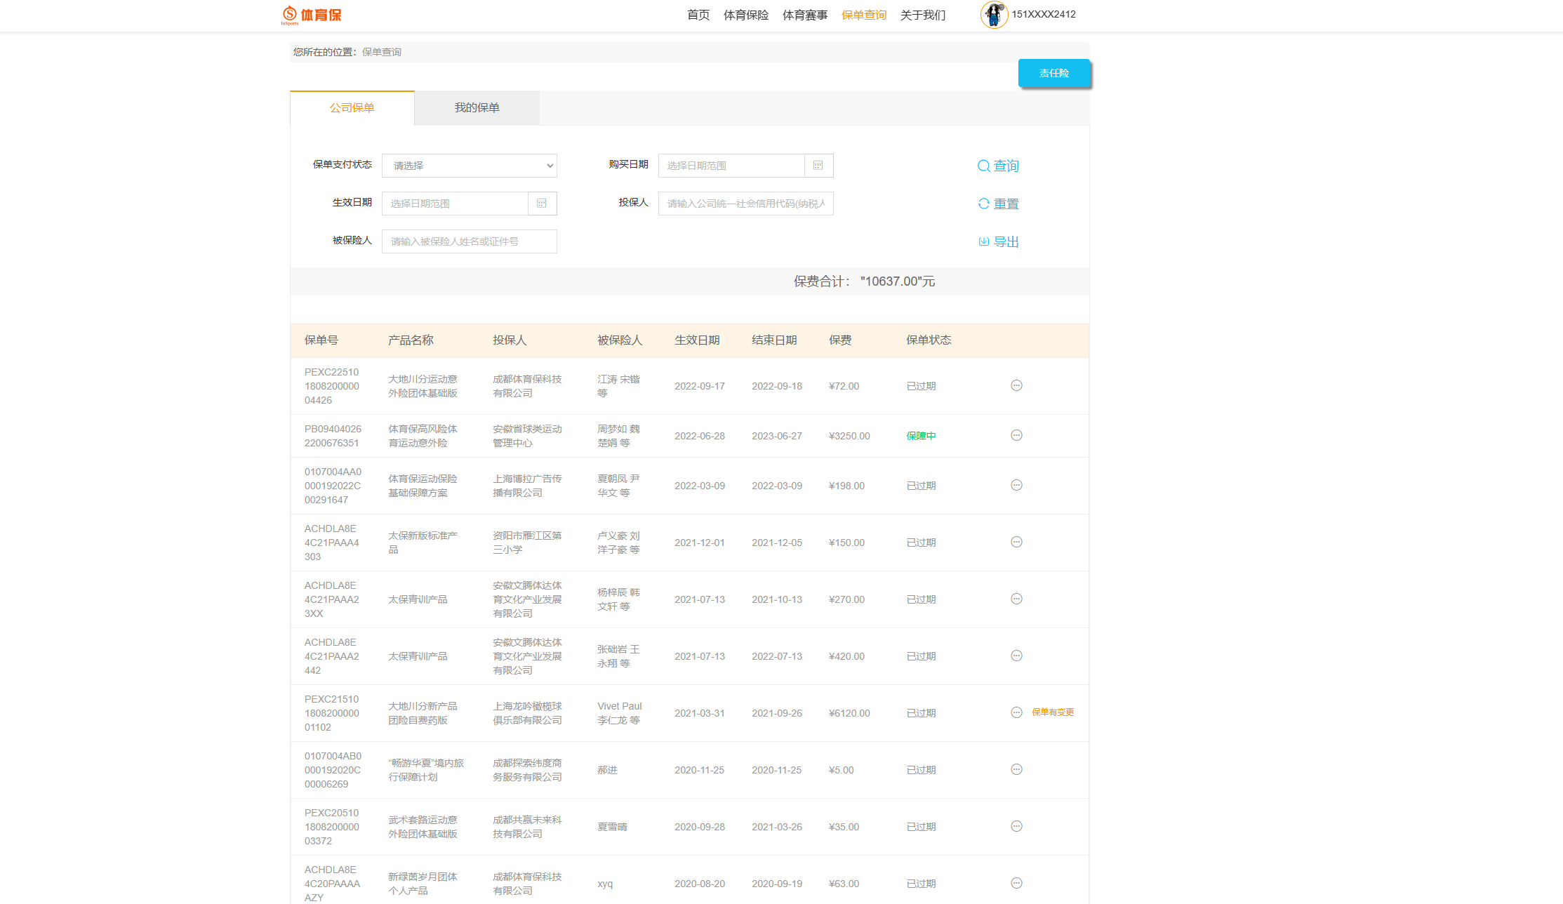Open the 体育赛事 menu
The image size is (1563, 904).
coord(804,15)
